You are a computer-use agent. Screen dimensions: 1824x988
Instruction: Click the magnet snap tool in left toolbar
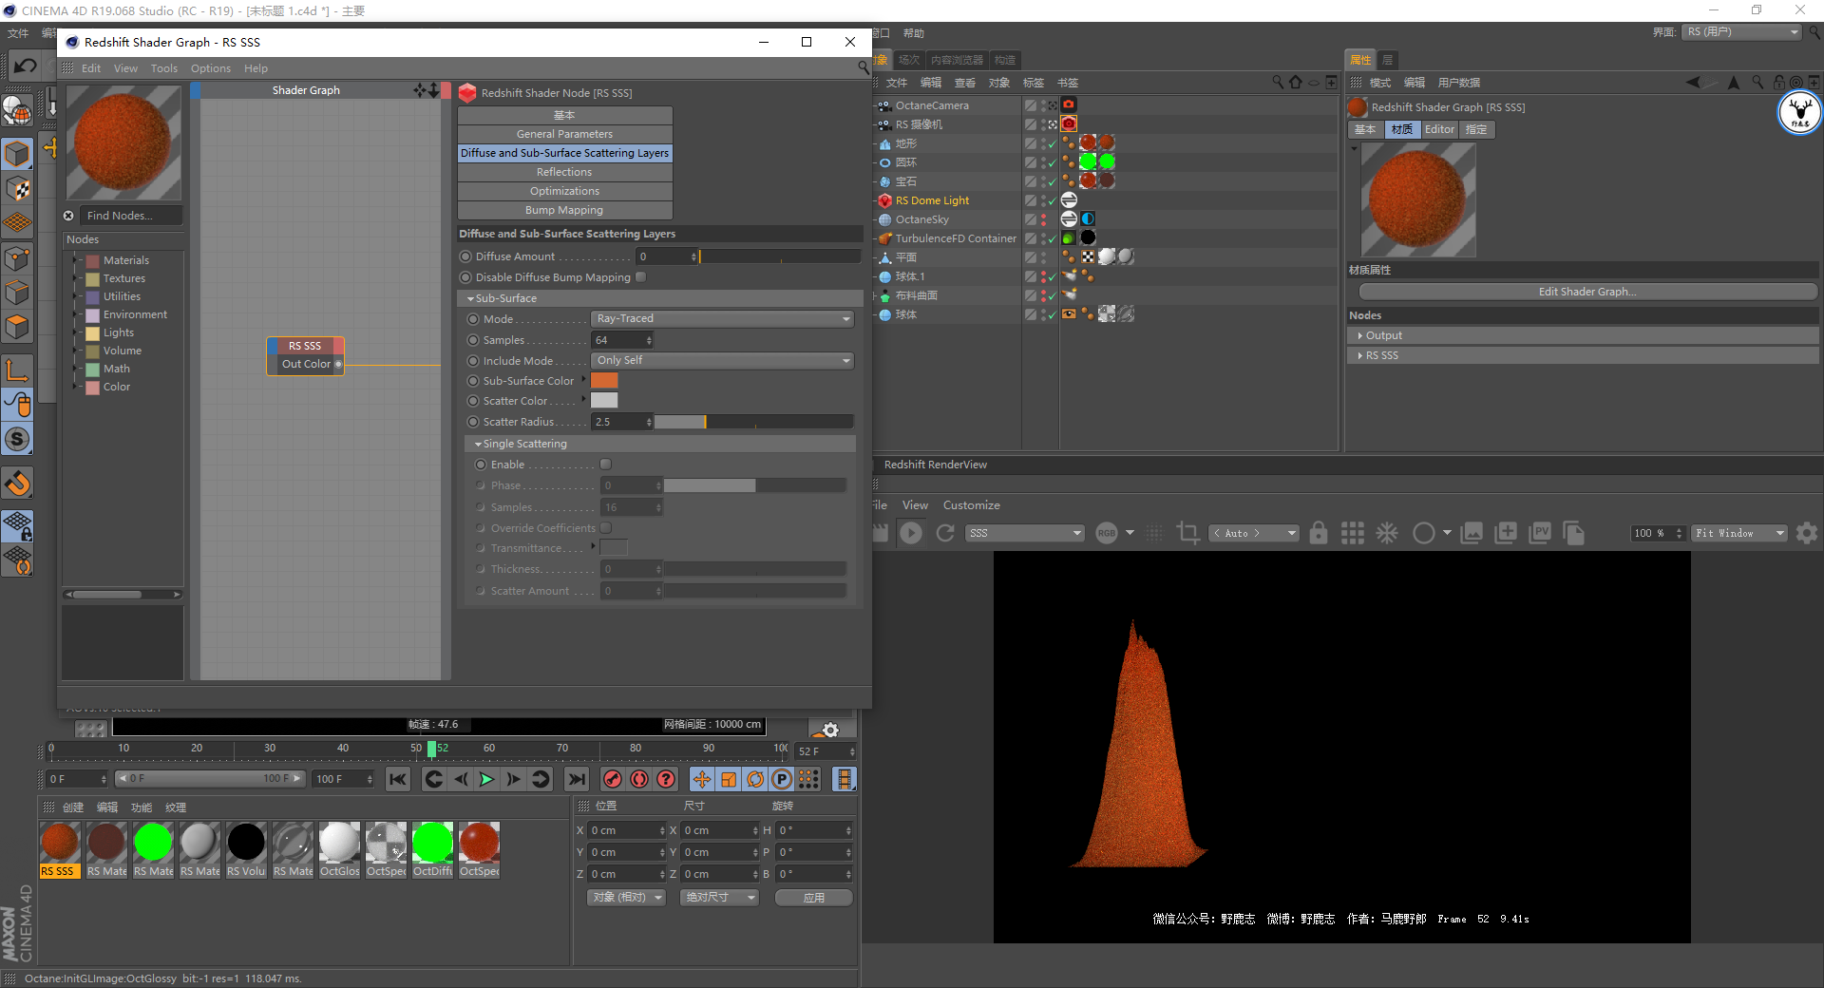pos(18,484)
